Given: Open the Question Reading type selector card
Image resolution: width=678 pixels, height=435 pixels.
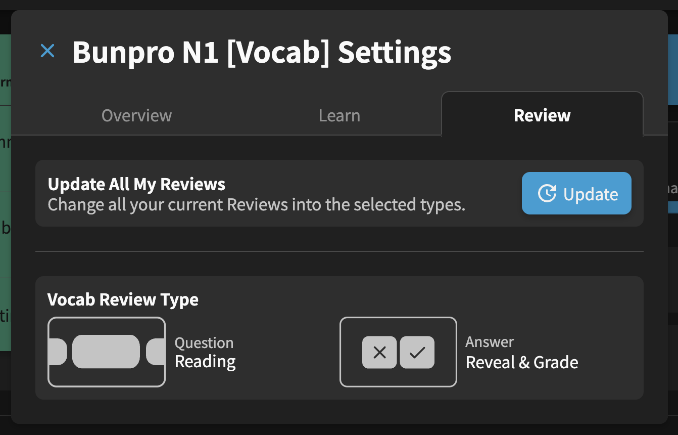Looking at the screenshot, I should coord(107,352).
